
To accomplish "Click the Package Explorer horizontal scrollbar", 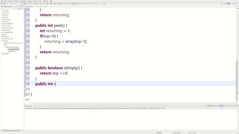I will click(11, 131).
